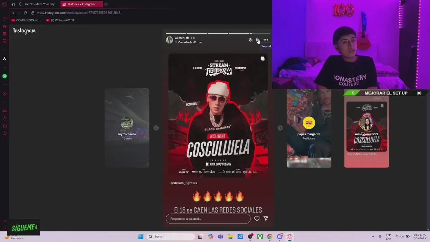Open the soymichaelw story preview
The image size is (430, 242).
pos(127,128)
